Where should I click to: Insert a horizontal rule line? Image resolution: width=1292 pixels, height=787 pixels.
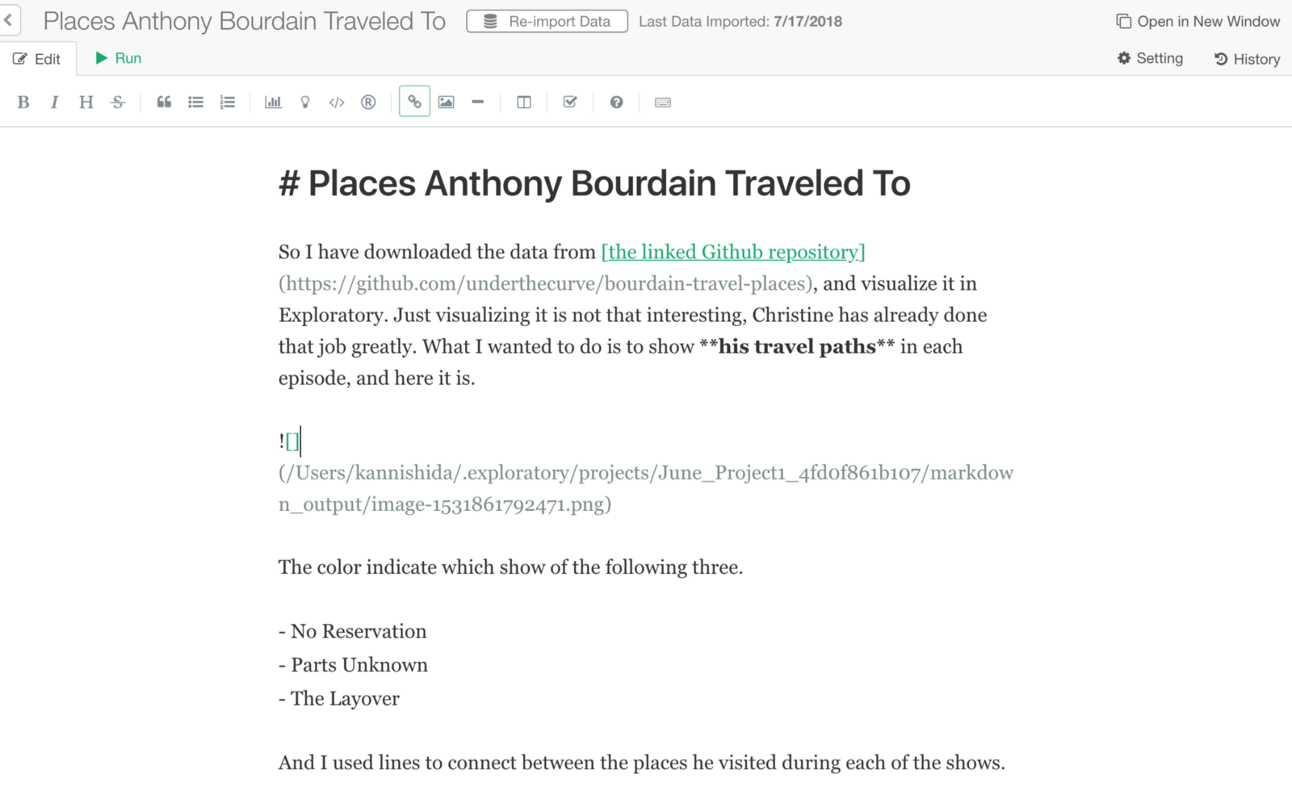[x=478, y=102]
